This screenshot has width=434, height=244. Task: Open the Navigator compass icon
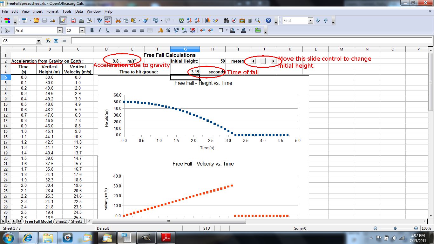point(234,20)
